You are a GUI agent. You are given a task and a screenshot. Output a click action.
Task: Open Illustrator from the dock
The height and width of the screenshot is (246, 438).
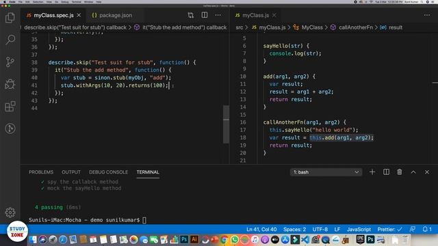pyautogui.click(x=194, y=239)
